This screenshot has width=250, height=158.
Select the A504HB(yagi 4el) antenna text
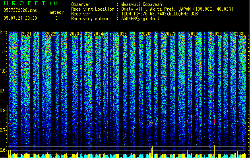(140, 19)
